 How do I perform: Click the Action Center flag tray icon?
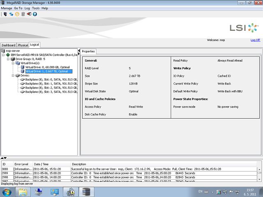click(x=231, y=192)
